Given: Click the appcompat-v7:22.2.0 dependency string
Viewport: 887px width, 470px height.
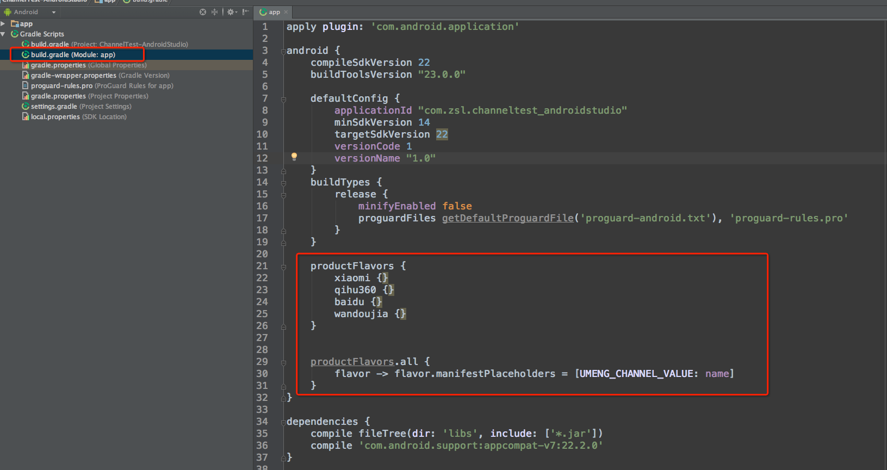Looking at the screenshot, I should coord(481,446).
